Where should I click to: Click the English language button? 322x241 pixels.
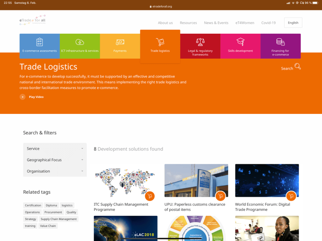(x=293, y=23)
